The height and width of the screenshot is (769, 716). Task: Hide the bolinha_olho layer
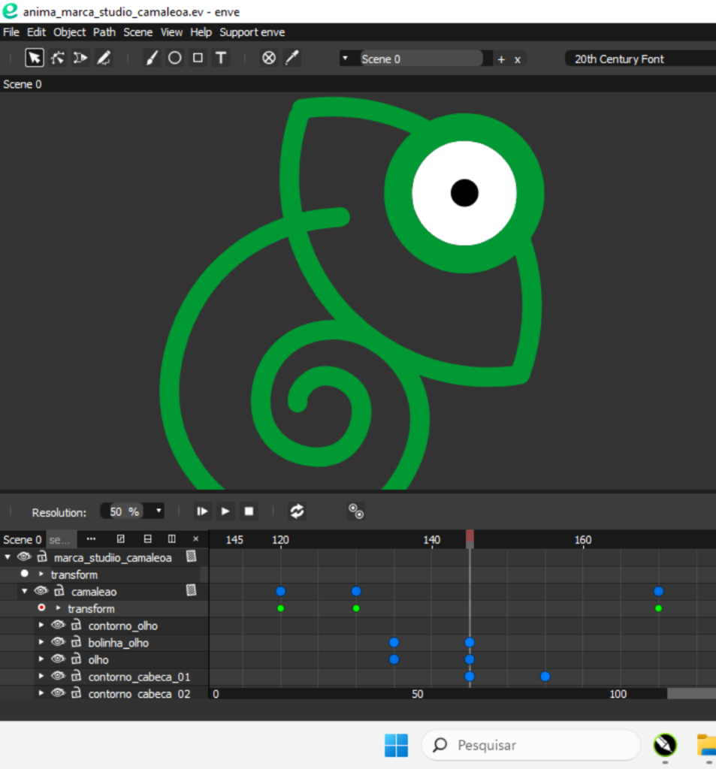[58, 643]
